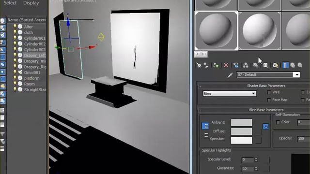Toggle the light bulb beside platform
The width and height of the screenshot is (310, 174).
[15, 78]
